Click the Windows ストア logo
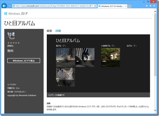The width and height of the screenshot is (159, 116). click(16, 13)
